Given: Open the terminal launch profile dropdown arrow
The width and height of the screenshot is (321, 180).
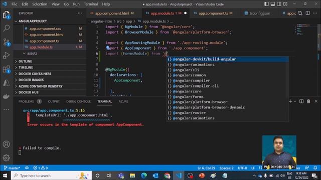Looking at the screenshot, I should (x=295, y=101).
